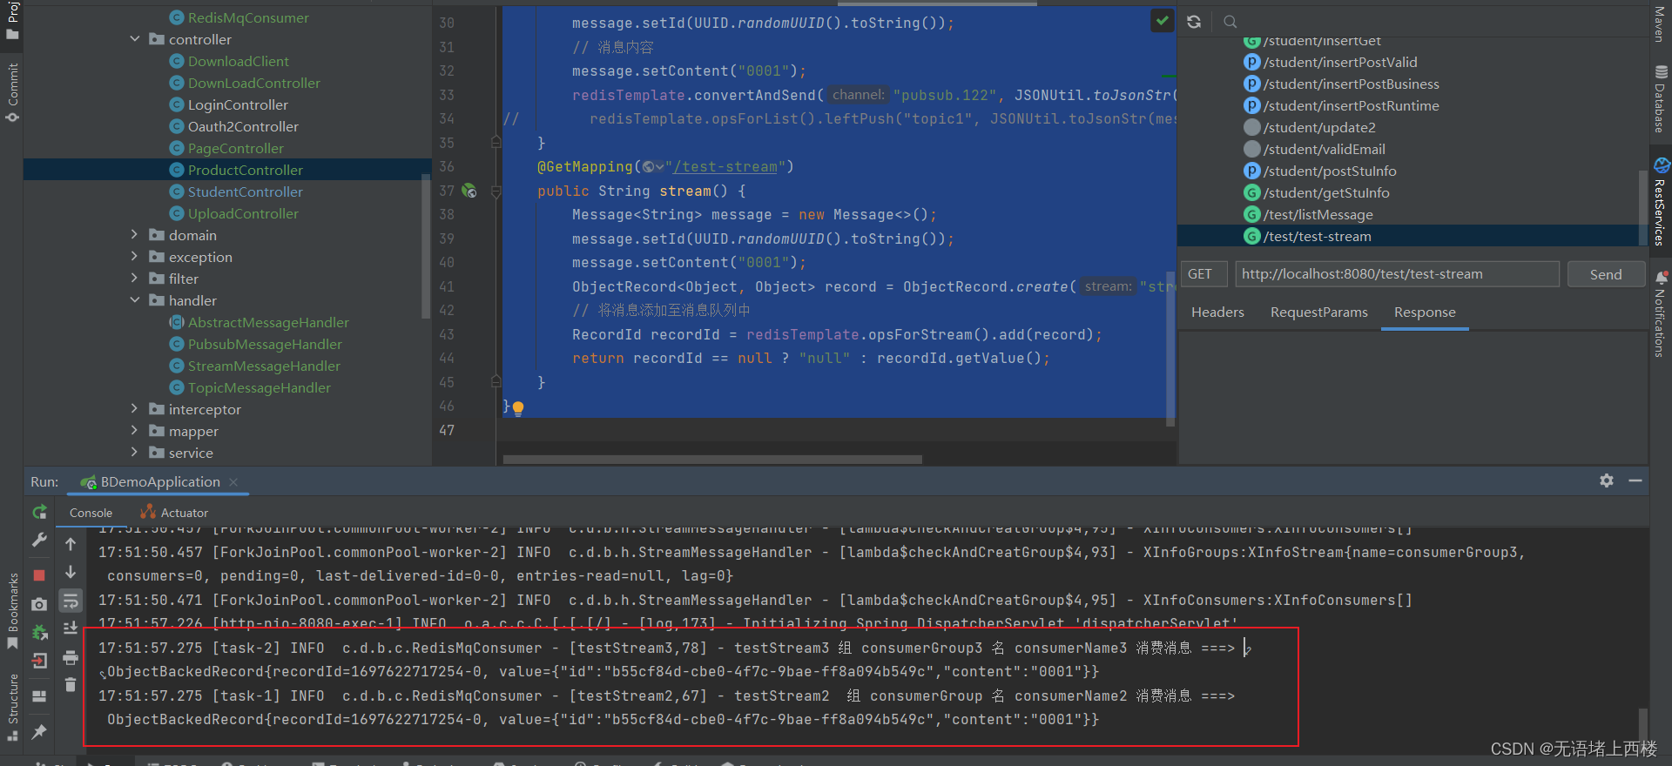Image resolution: width=1672 pixels, height=766 pixels.
Task: Expand the mapper folder
Action: 135,431
